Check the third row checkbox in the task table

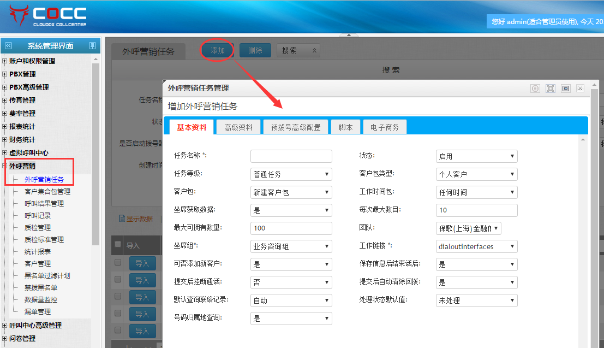tap(117, 297)
